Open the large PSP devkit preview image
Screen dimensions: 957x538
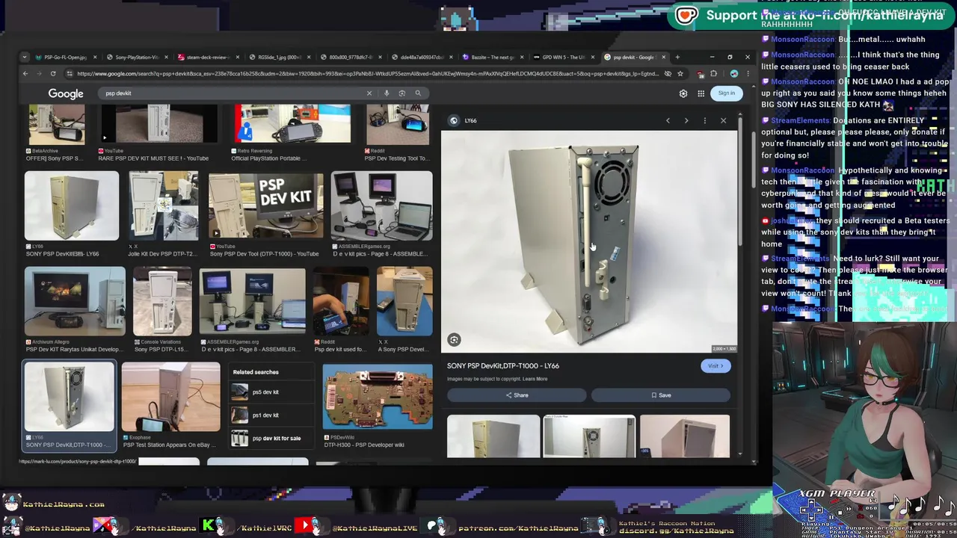[x=589, y=242]
